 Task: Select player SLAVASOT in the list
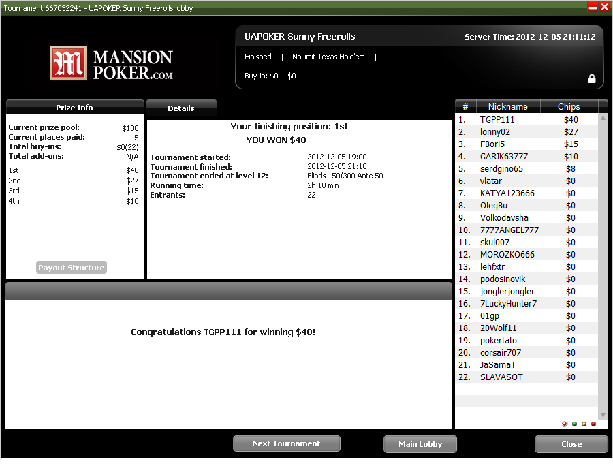pyautogui.click(x=526, y=377)
